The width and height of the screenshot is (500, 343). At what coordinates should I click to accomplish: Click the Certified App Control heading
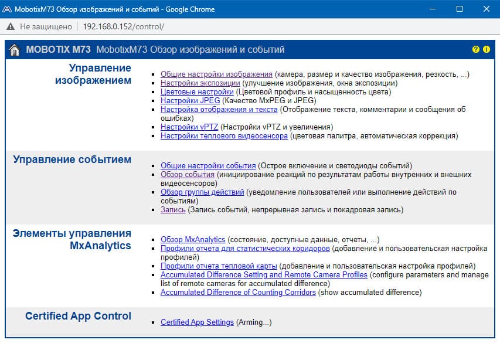(x=78, y=316)
